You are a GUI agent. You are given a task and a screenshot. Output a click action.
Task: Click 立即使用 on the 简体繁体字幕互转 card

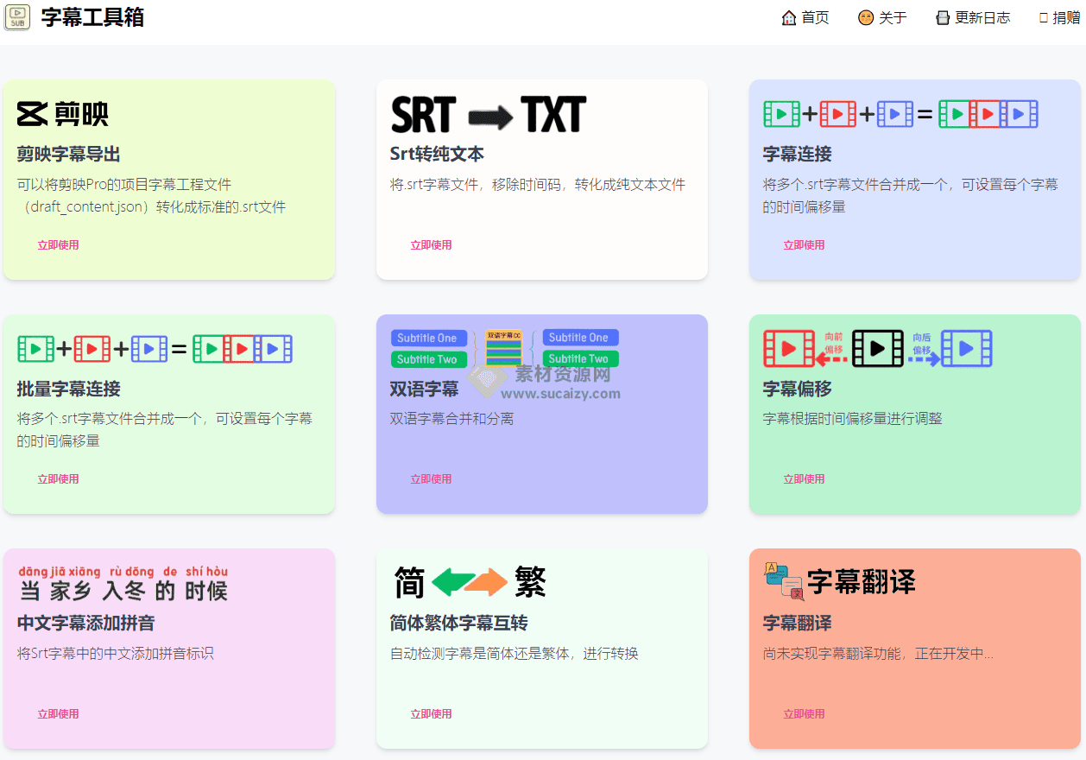click(x=431, y=713)
